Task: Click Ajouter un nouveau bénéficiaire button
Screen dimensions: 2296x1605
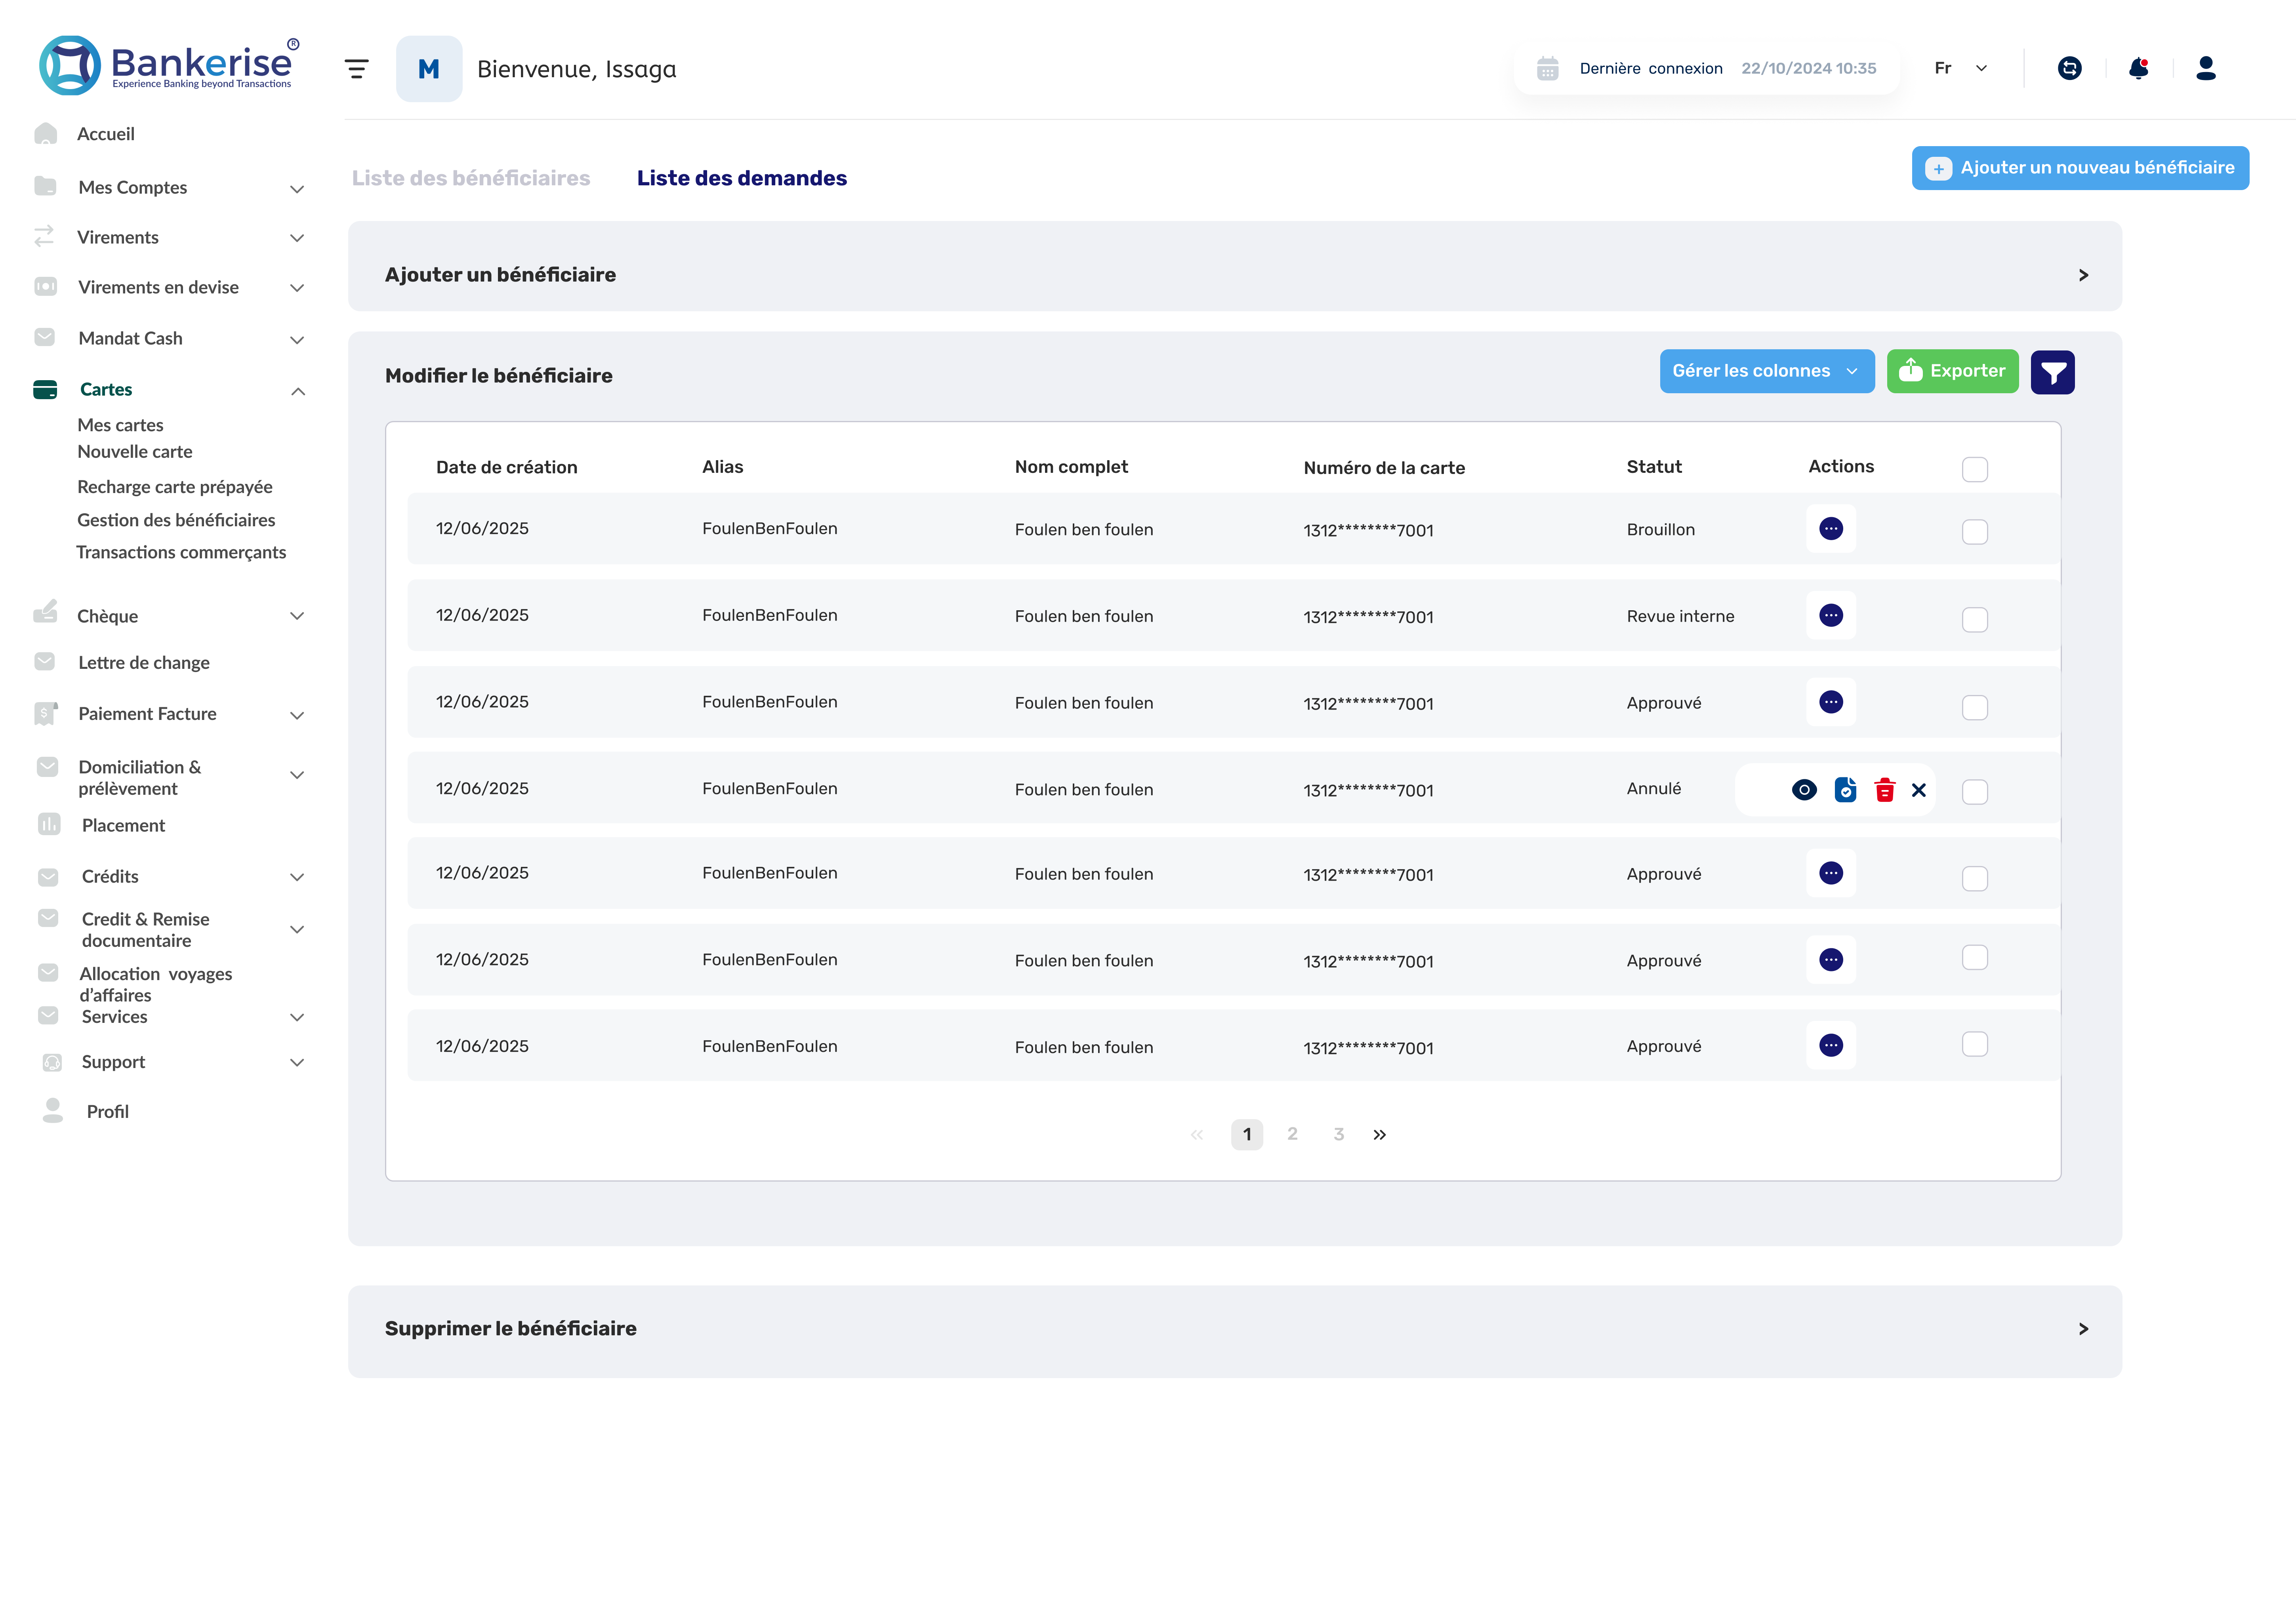Action: point(2080,168)
